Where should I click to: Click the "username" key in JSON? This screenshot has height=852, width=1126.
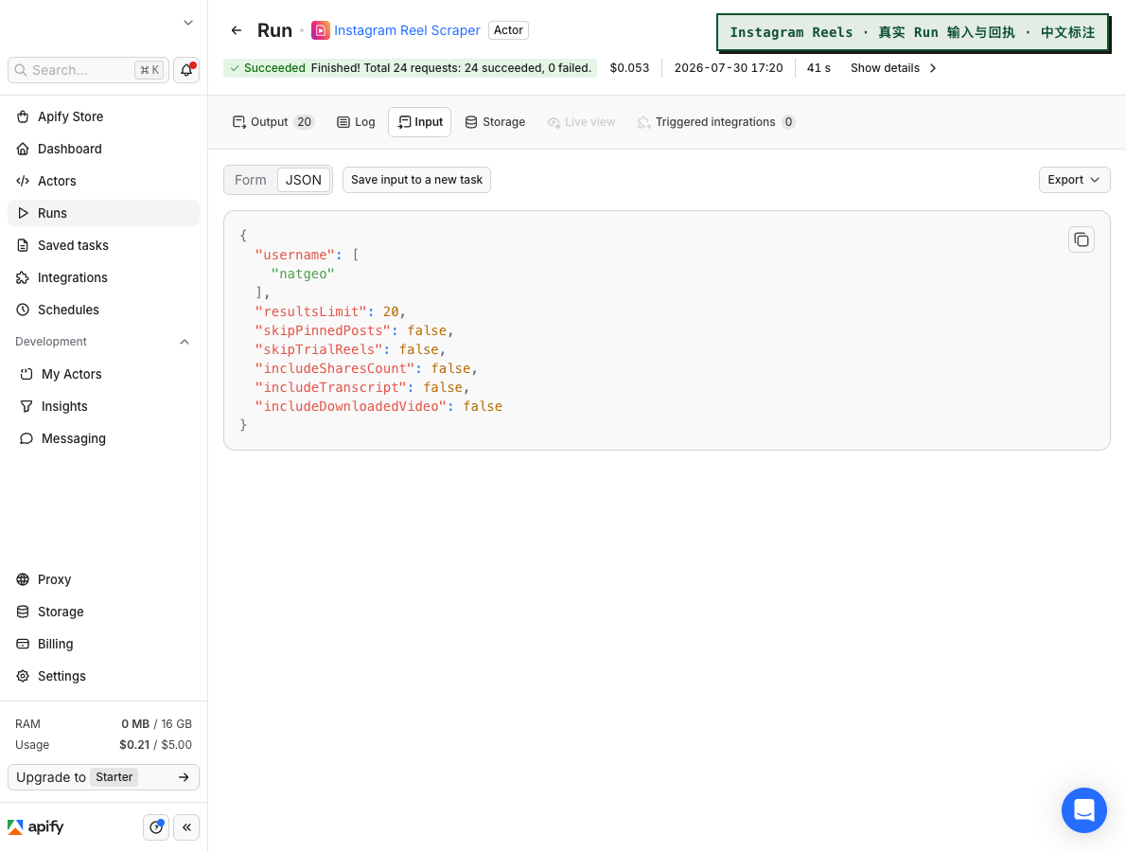(x=295, y=255)
